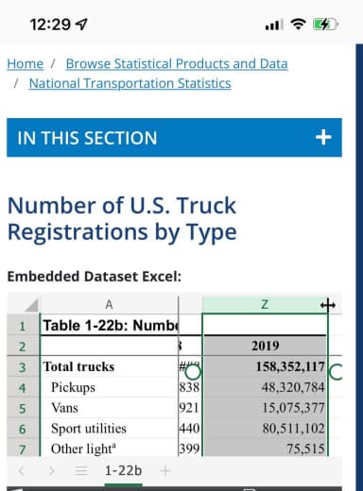Open Browse Statistical Products and Data link
363x491 pixels.
(177, 63)
